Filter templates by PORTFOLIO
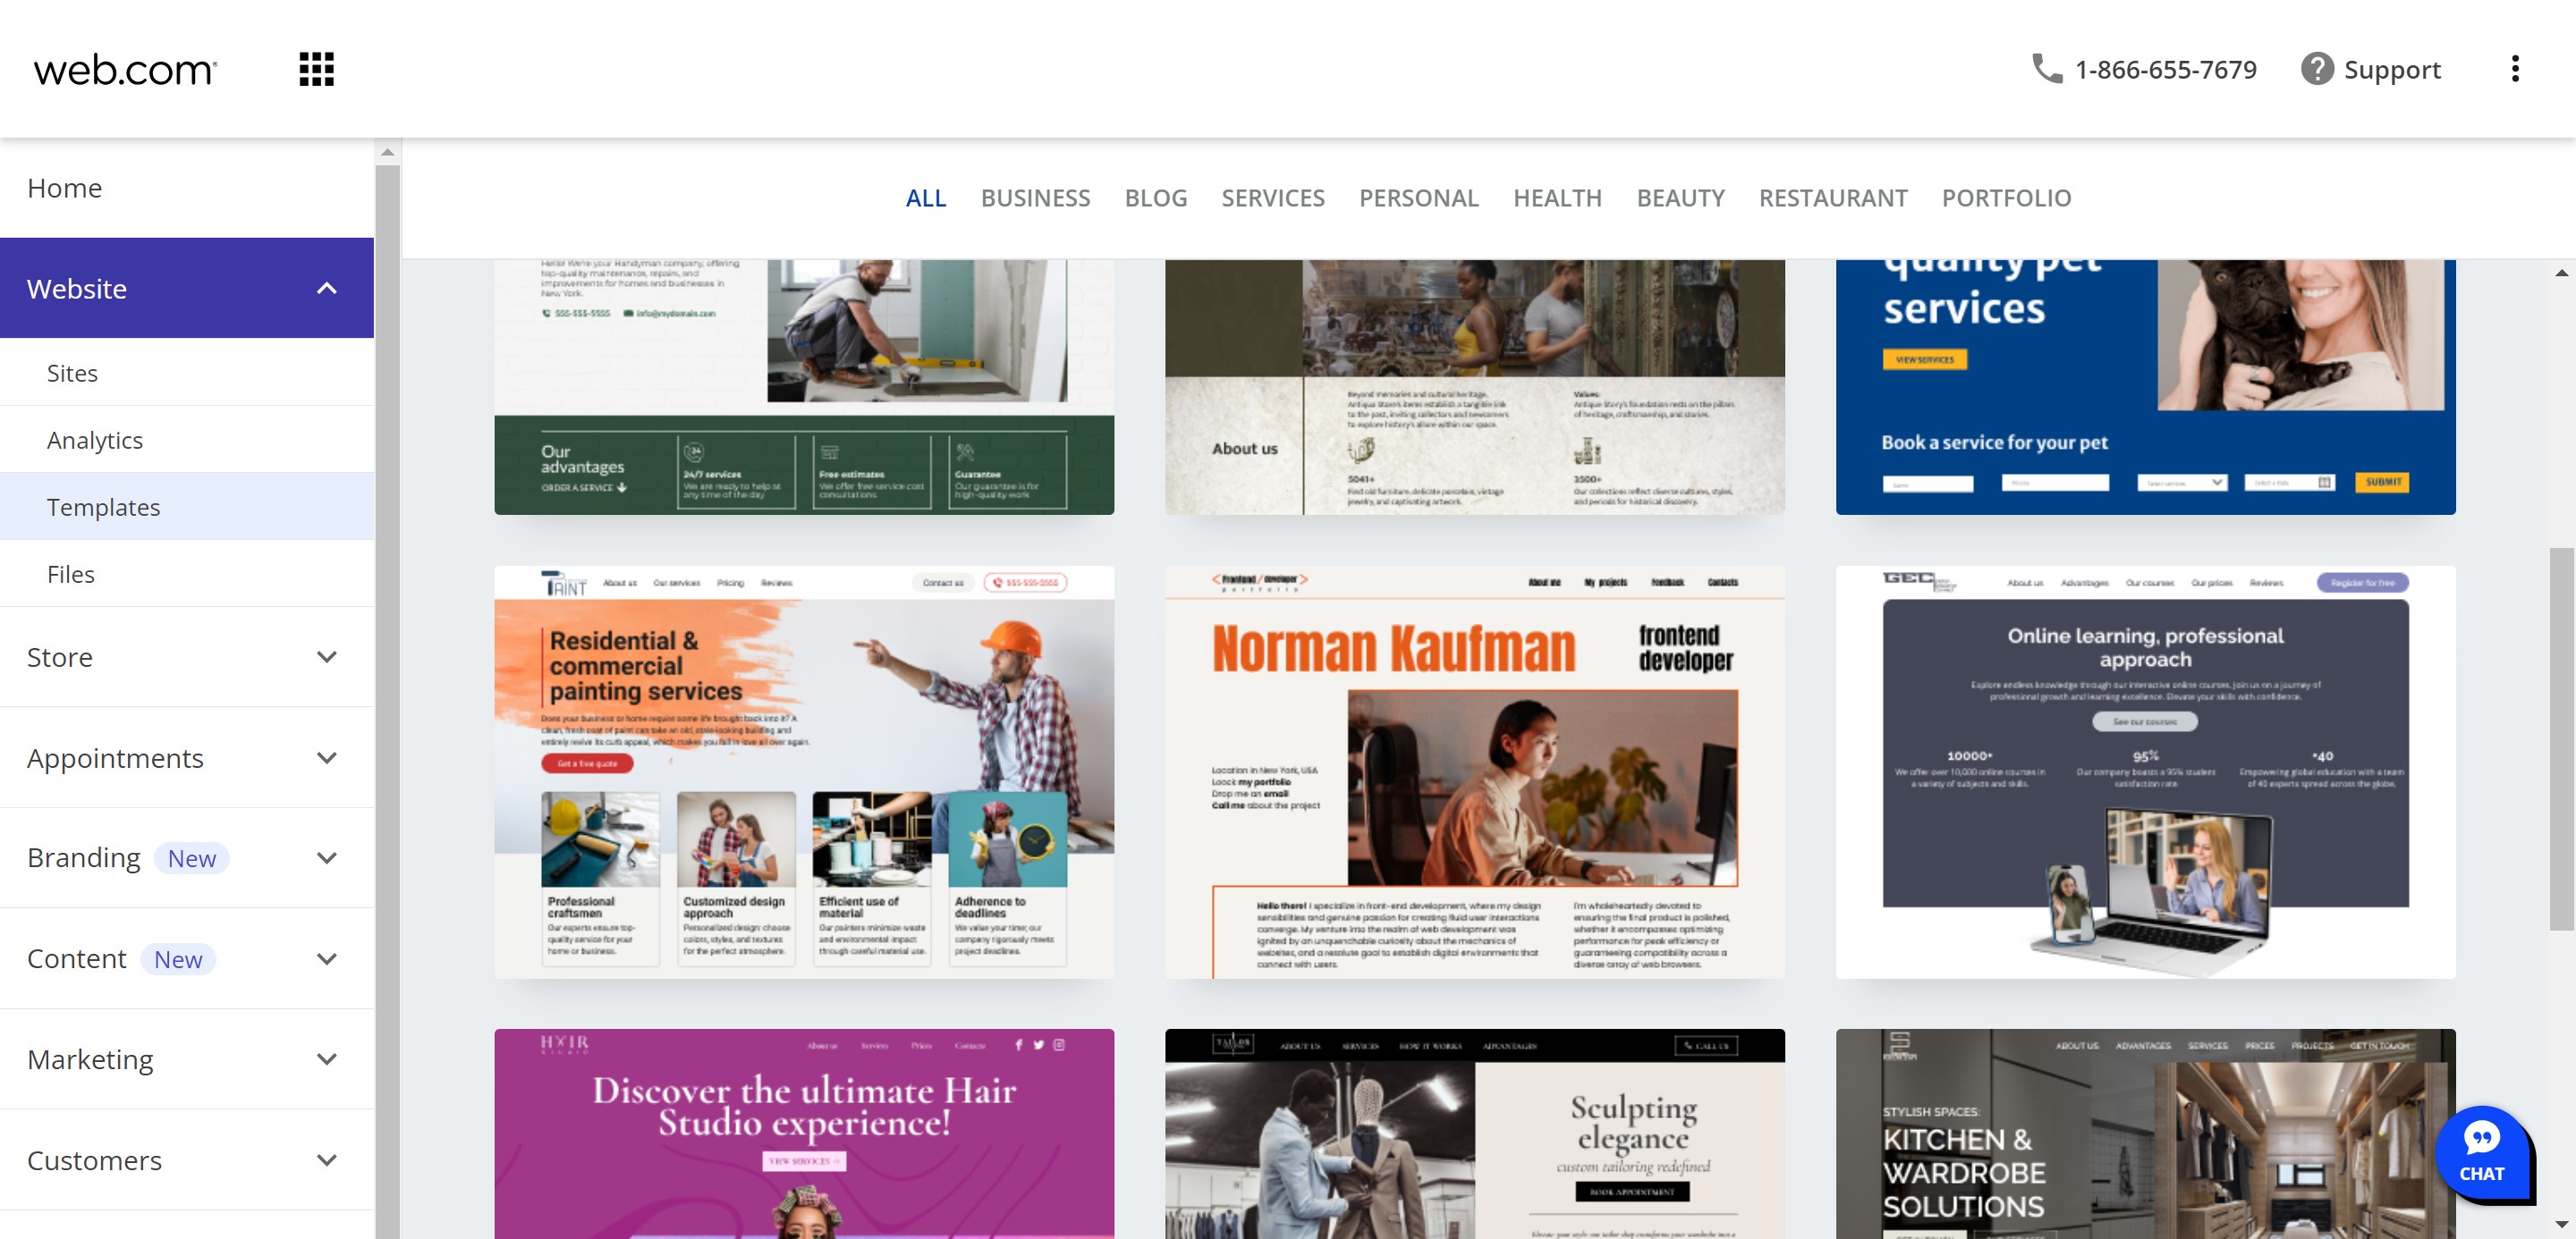This screenshot has width=2576, height=1239. tap(2005, 198)
